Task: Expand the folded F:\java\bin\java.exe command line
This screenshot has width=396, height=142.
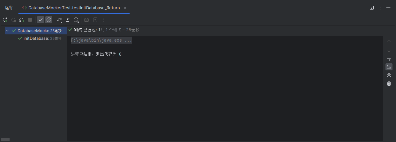Action: (101, 40)
